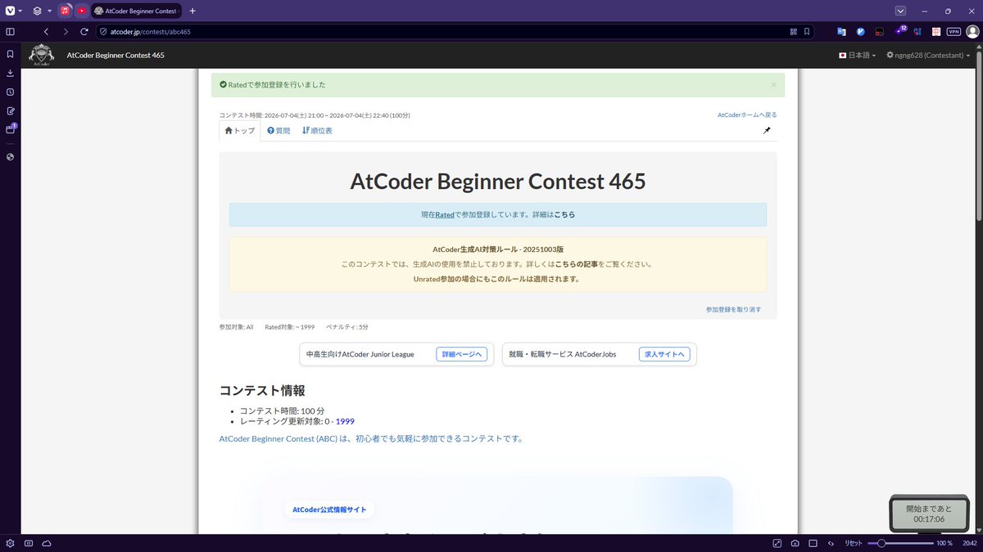Screen dimensions: 983x552
Task: Click the blue checkmark extension icon
Action: (860, 32)
